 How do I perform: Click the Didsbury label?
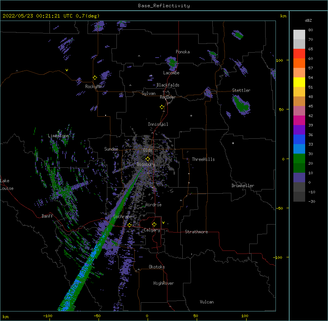click(146, 164)
